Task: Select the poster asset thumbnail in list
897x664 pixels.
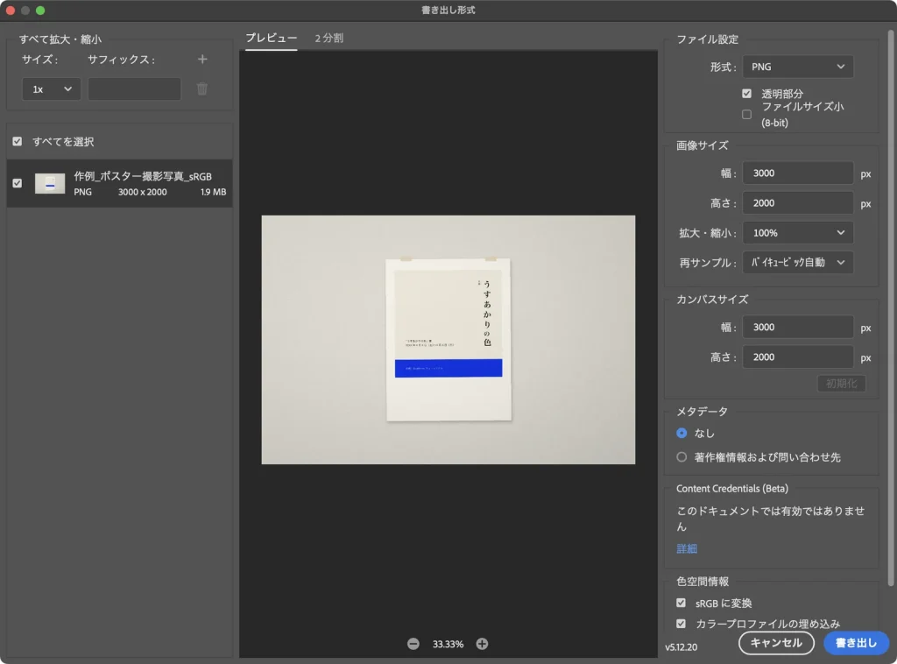Action: [50, 184]
